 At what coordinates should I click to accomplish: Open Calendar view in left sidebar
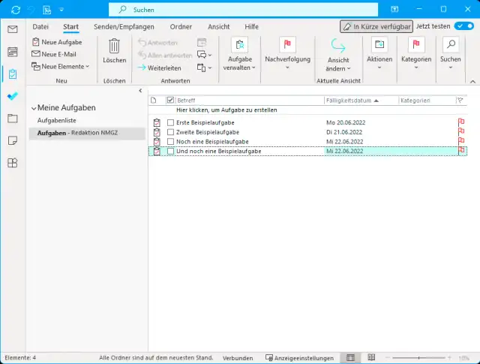12,52
